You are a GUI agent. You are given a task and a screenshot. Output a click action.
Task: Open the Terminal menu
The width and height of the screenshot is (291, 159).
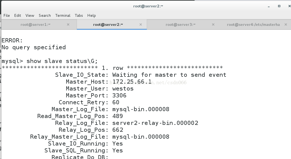63,15
